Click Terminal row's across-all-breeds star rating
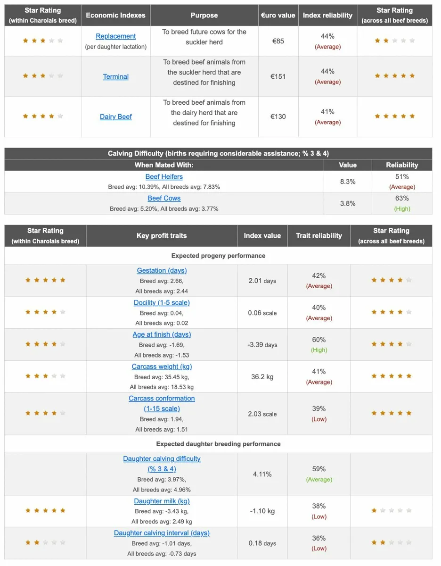This screenshot has width=441, height=566. point(395,76)
